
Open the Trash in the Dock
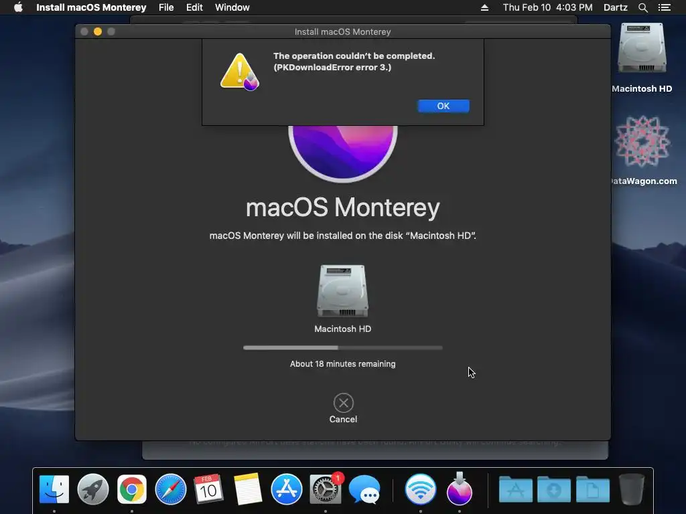click(632, 489)
